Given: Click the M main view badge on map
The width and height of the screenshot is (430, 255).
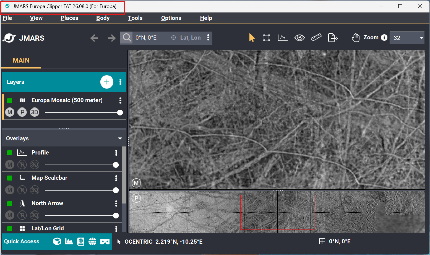Looking at the screenshot, I should click(136, 183).
